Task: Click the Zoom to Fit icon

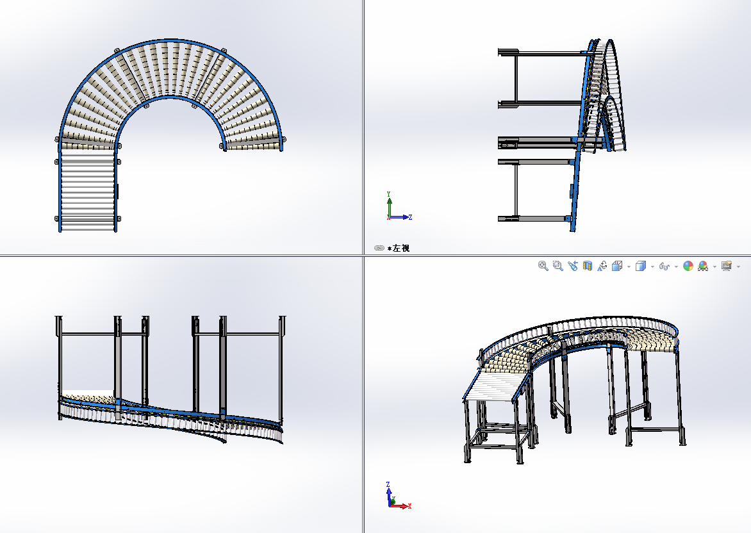Action: click(543, 266)
